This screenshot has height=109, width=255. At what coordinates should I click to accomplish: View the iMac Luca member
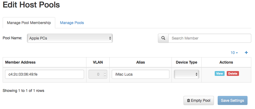coord(220,73)
